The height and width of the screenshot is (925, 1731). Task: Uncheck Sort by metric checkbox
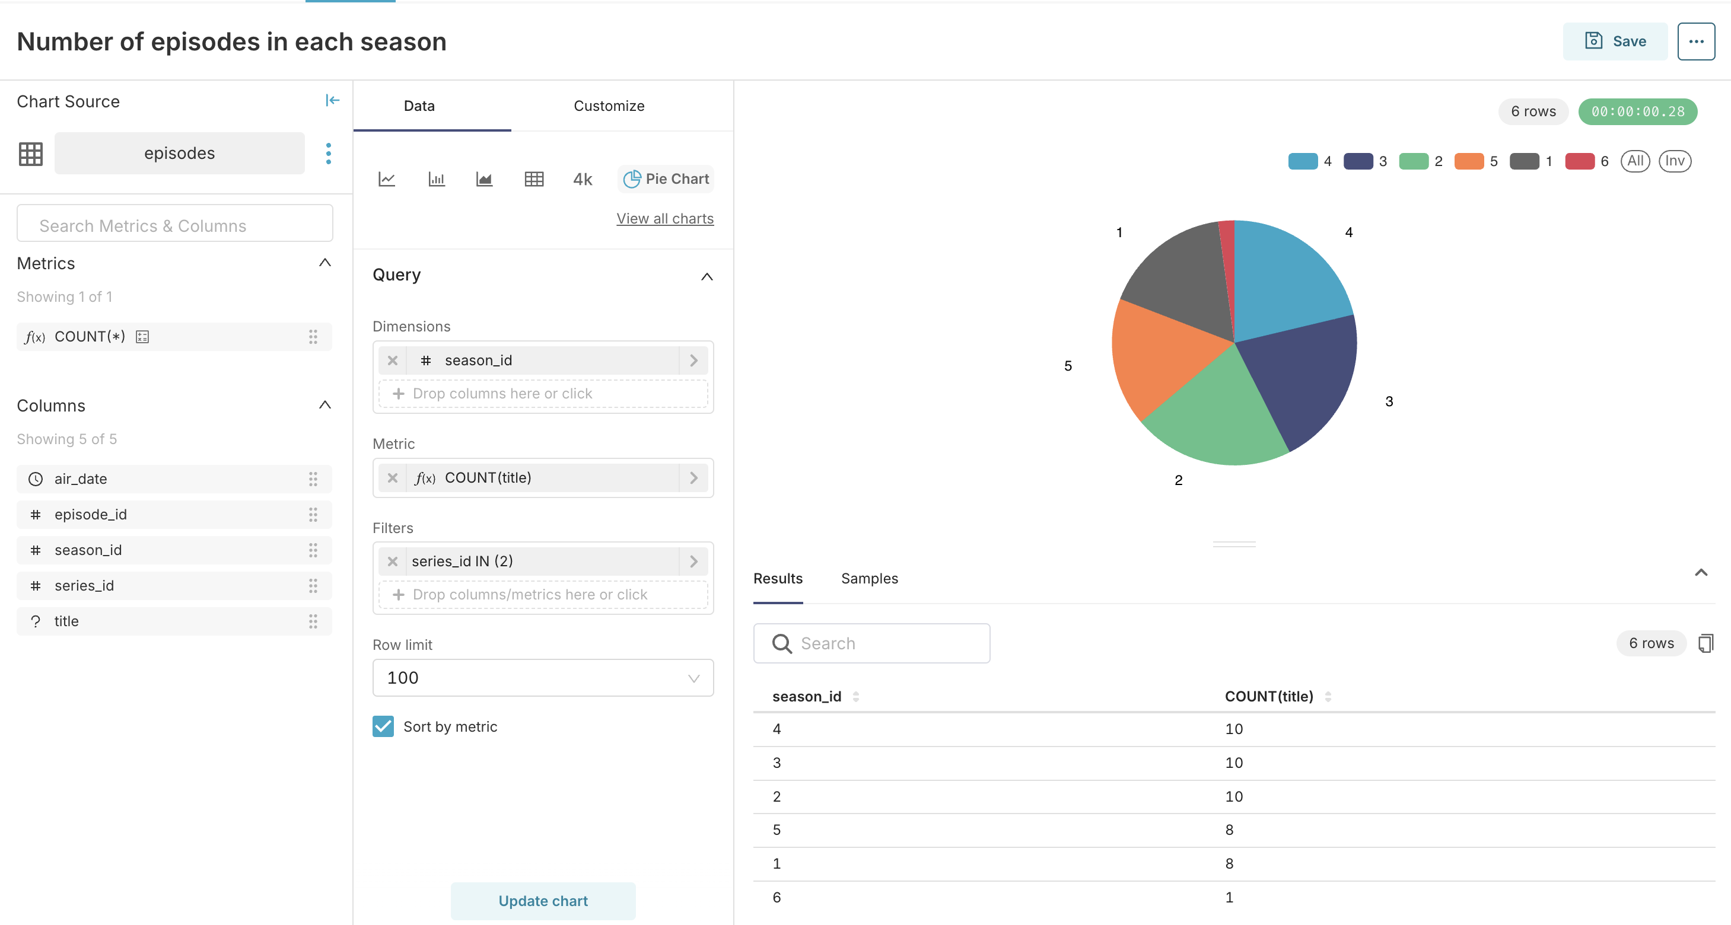(x=383, y=726)
